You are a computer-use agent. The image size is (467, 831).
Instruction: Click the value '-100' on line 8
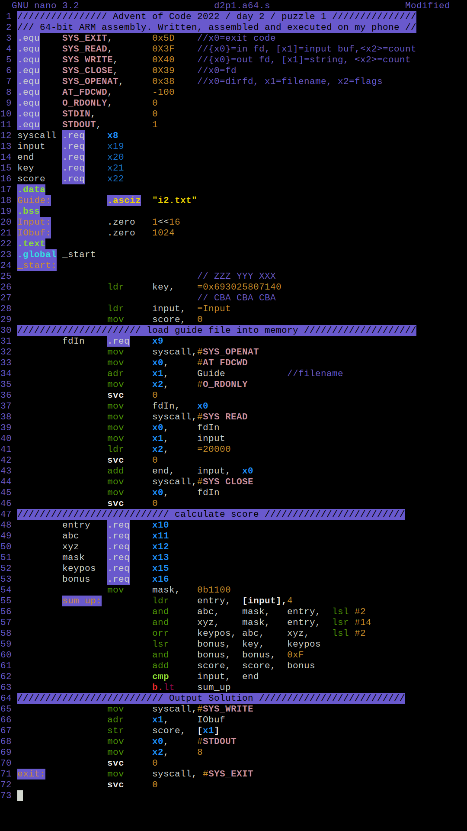pyautogui.click(x=163, y=92)
